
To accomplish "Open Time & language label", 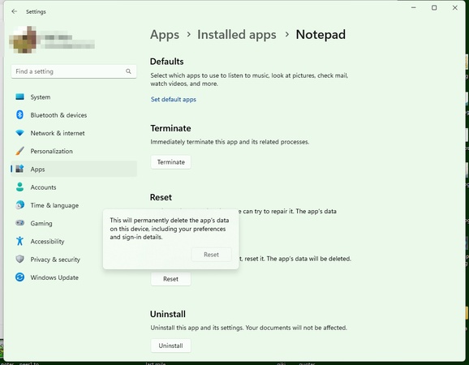I will pos(54,205).
